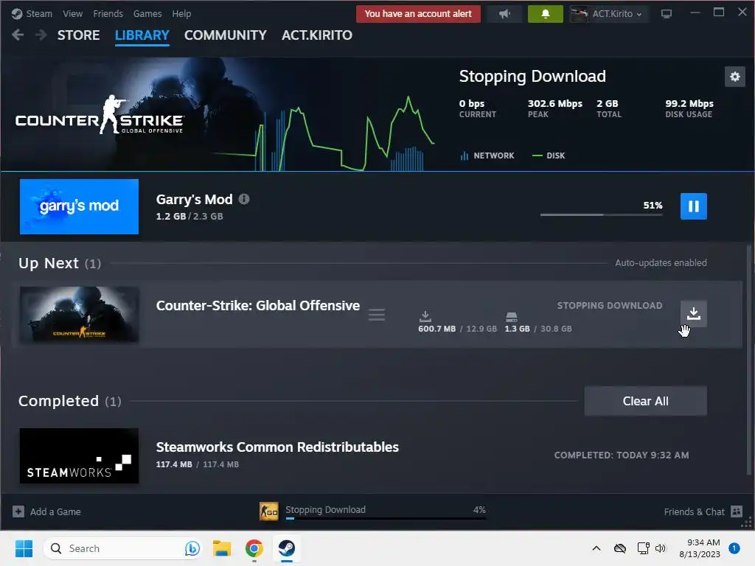Click the Counter-Strike: Global Offensive title
The image size is (755, 566).
(x=257, y=306)
